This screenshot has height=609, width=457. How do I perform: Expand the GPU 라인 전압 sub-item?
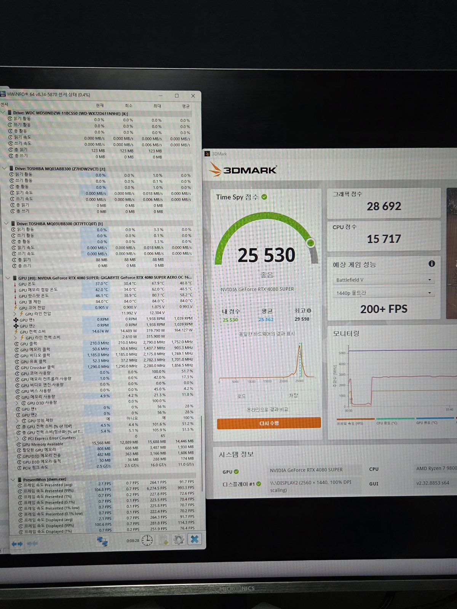point(15,314)
